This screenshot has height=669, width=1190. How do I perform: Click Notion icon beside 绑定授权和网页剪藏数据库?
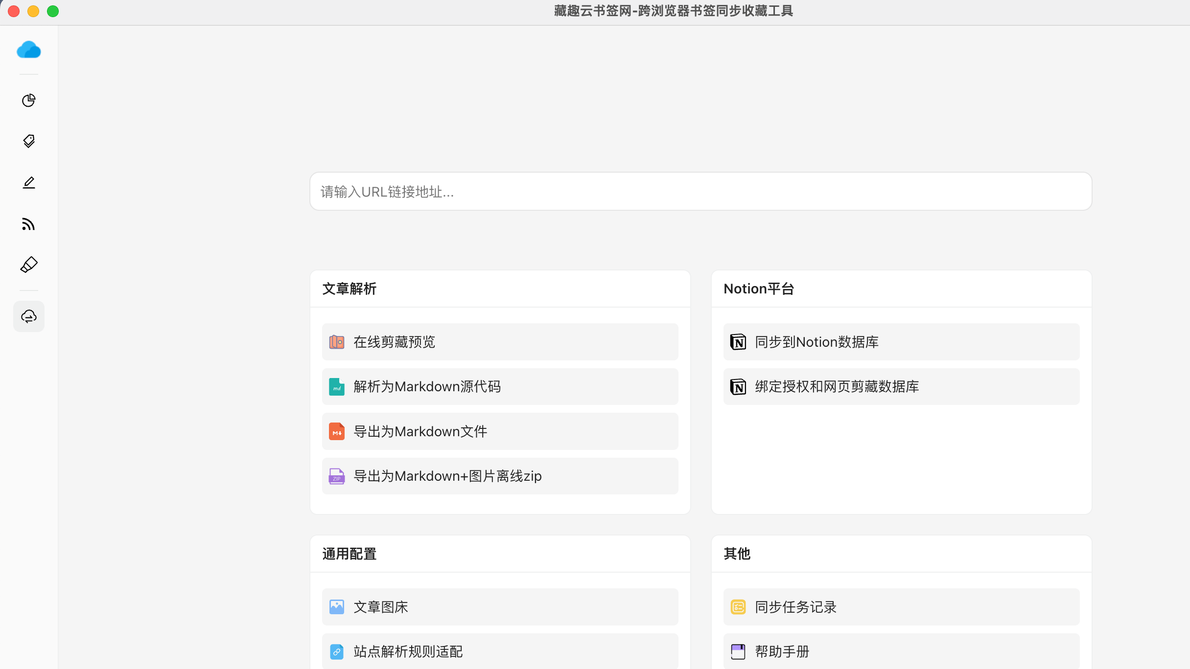tap(738, 387)
